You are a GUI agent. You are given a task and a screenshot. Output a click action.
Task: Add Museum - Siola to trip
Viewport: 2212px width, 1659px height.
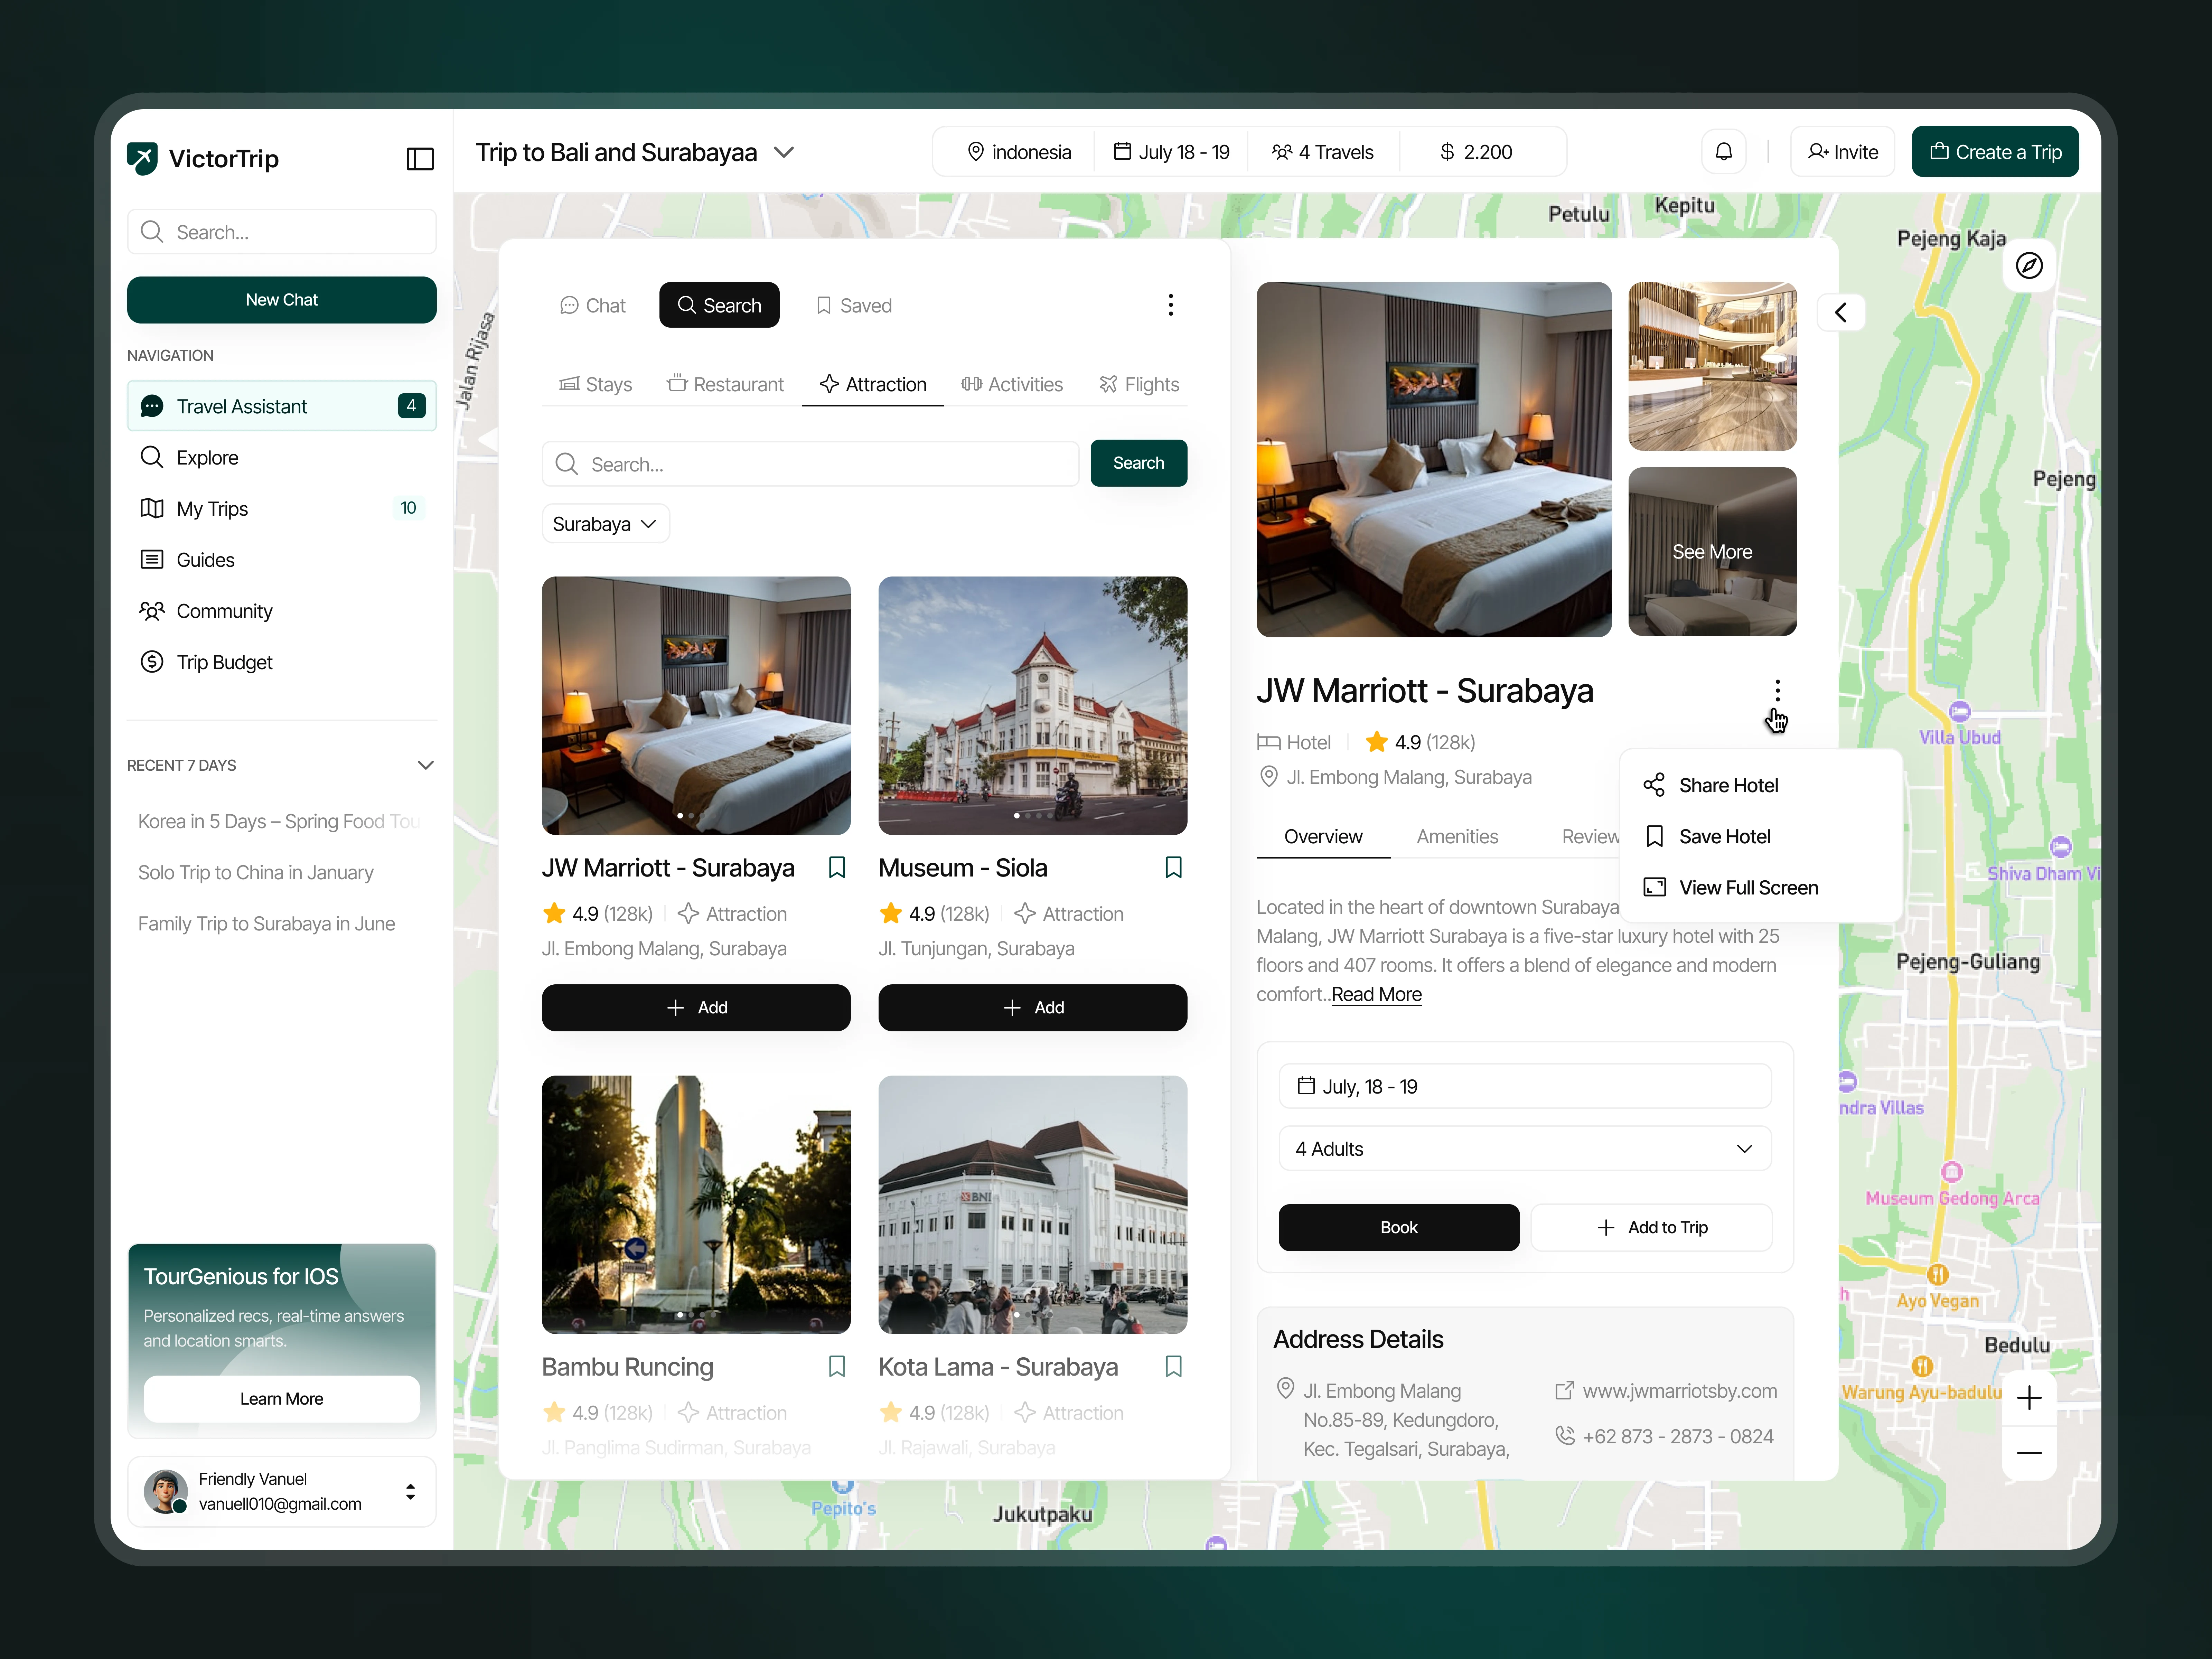tap(1033, 1008)
